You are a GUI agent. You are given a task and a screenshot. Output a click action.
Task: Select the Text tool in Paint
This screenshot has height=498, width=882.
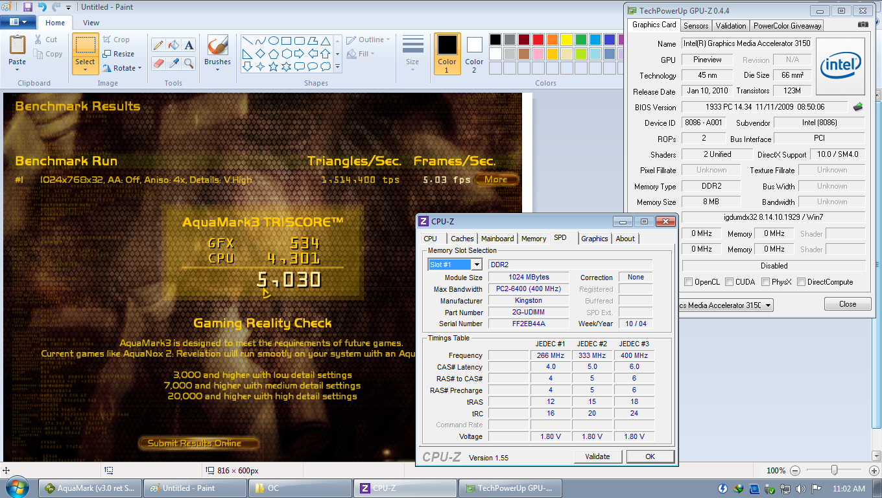pos(189,45)
